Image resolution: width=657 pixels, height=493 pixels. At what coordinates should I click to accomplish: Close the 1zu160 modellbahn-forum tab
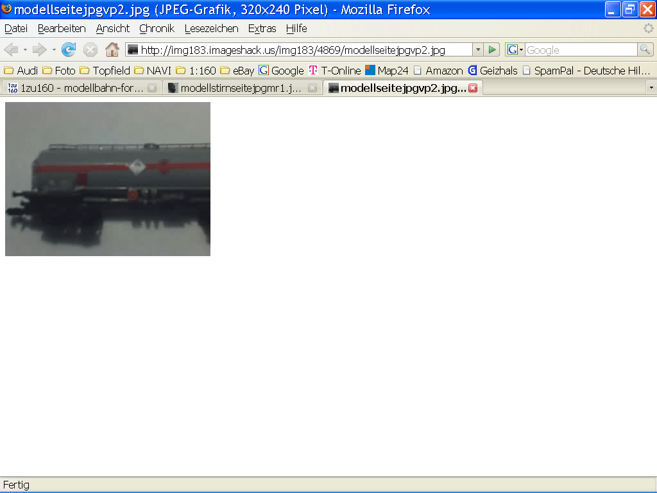[152, 89]
